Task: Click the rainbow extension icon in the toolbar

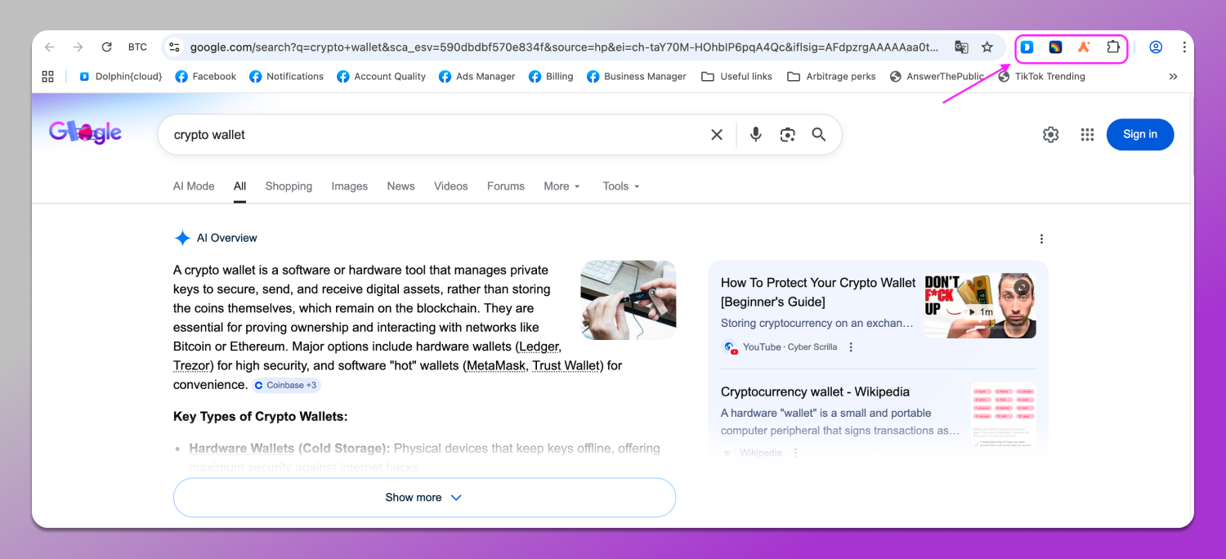Action: (x=1055, y=47)
